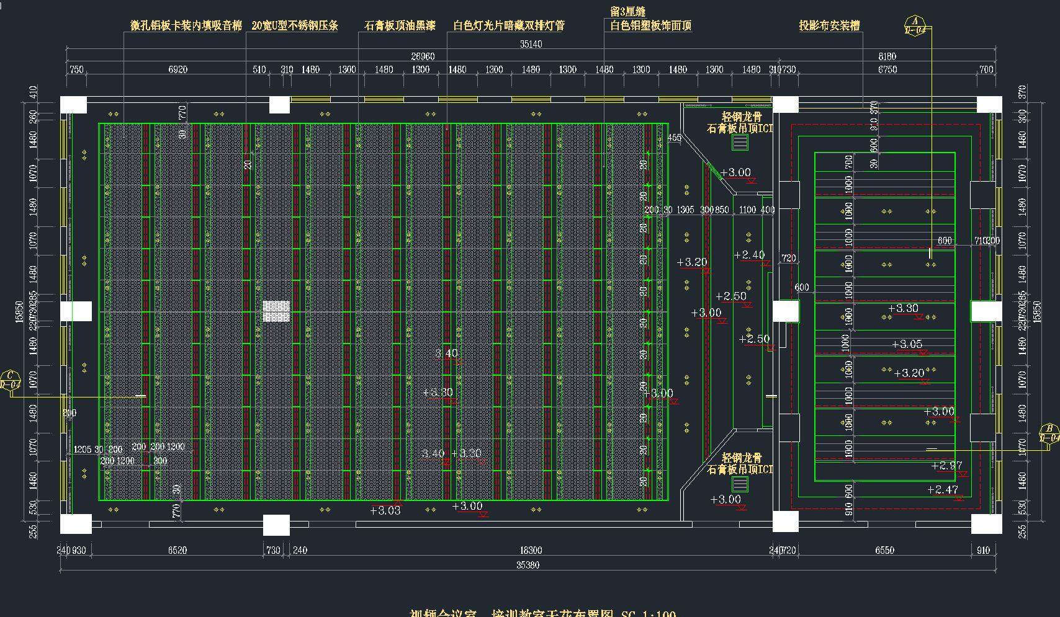Click the 20宽U型不锈钢压条 annotation label

[x=295, y=26]
